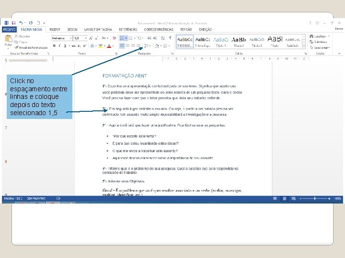Click Recortar in the clipboard group

coord(22,36)
